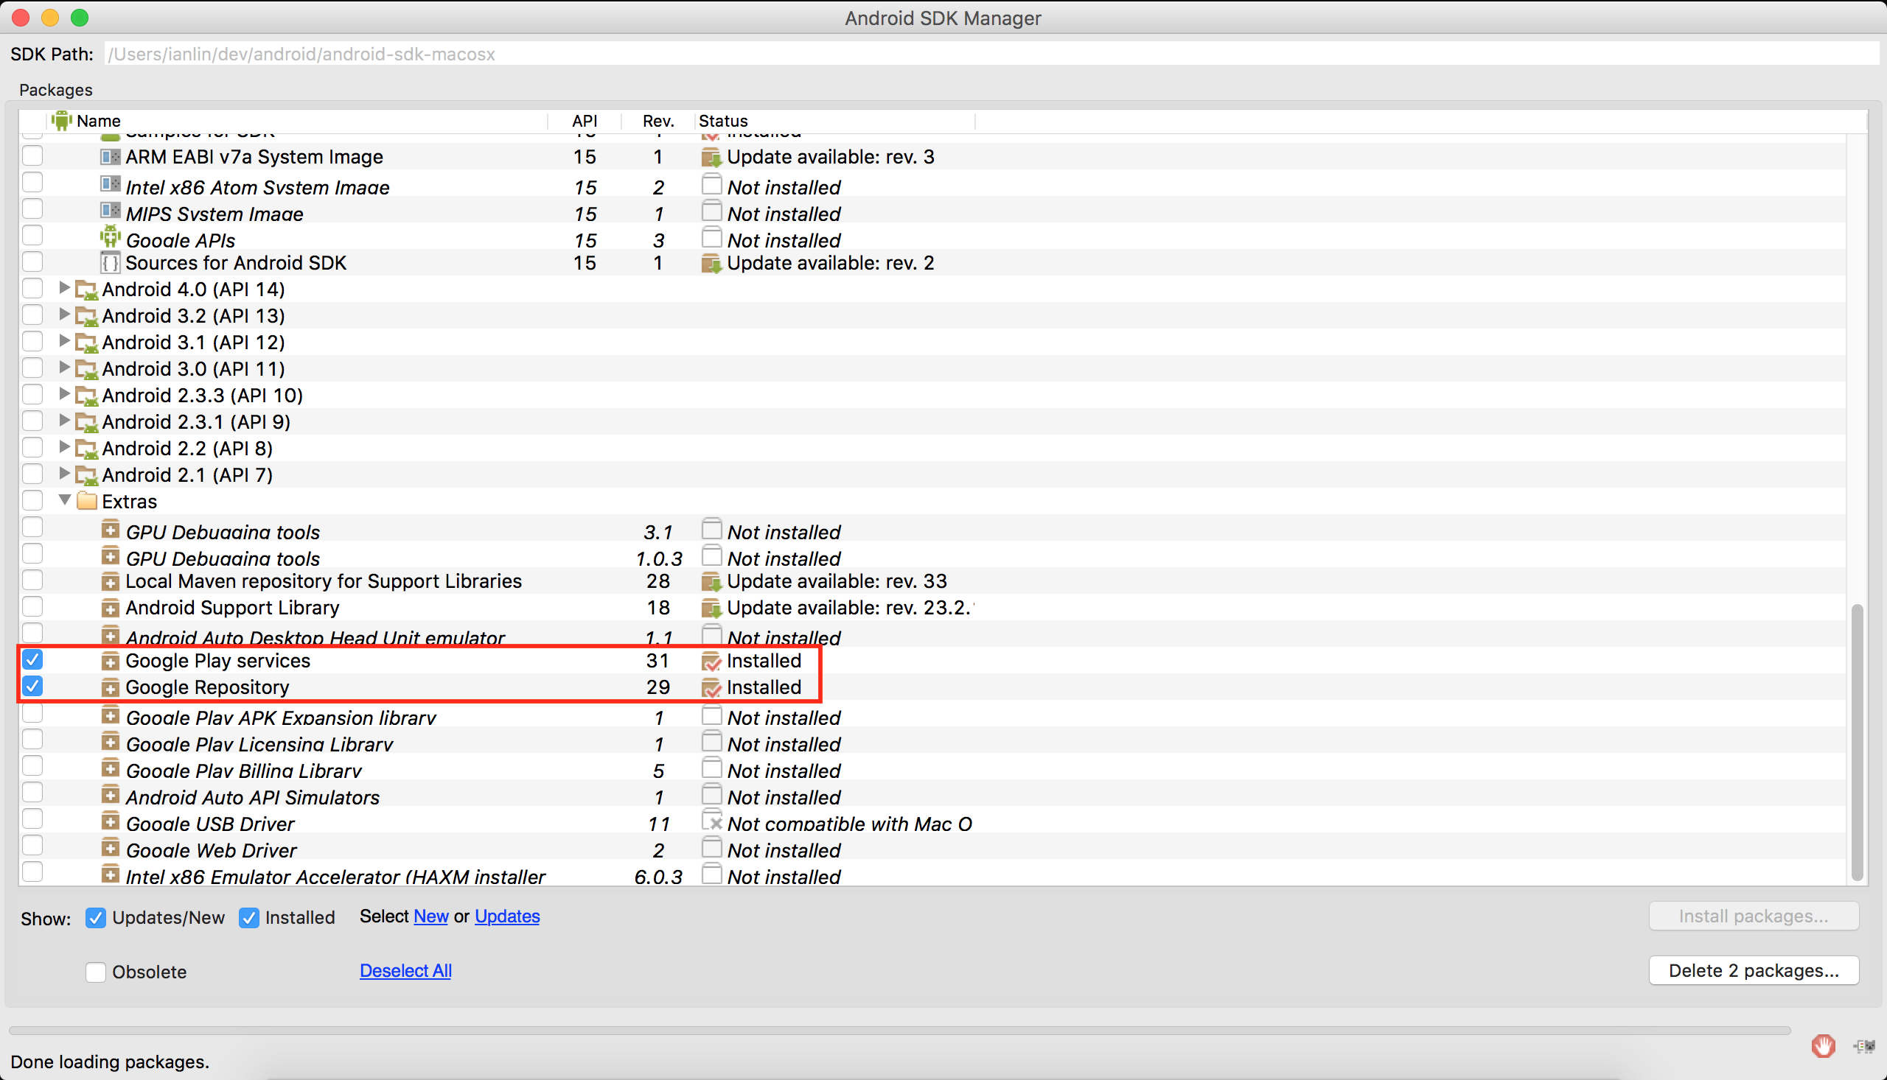Click the log window icon at bottom right
Image resolution: width=1887 pixels, height=1080 pixels.
[1863, 1046]
